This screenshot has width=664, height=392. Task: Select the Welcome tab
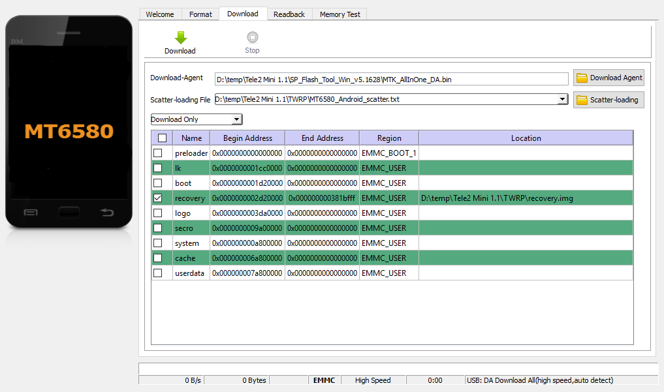coord(160,14)
